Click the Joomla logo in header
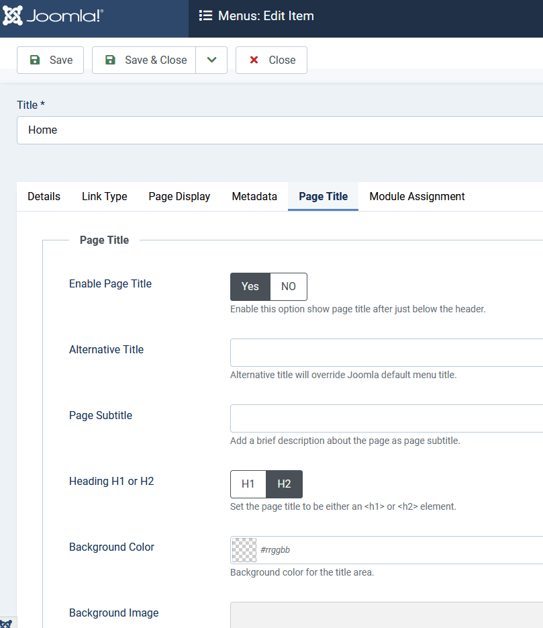Screen dimensions: 543x628 [x=54, y=16]
